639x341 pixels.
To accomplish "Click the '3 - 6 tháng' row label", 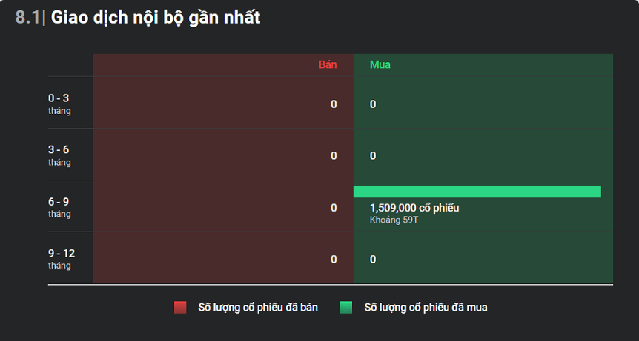I will click(59, 155).
